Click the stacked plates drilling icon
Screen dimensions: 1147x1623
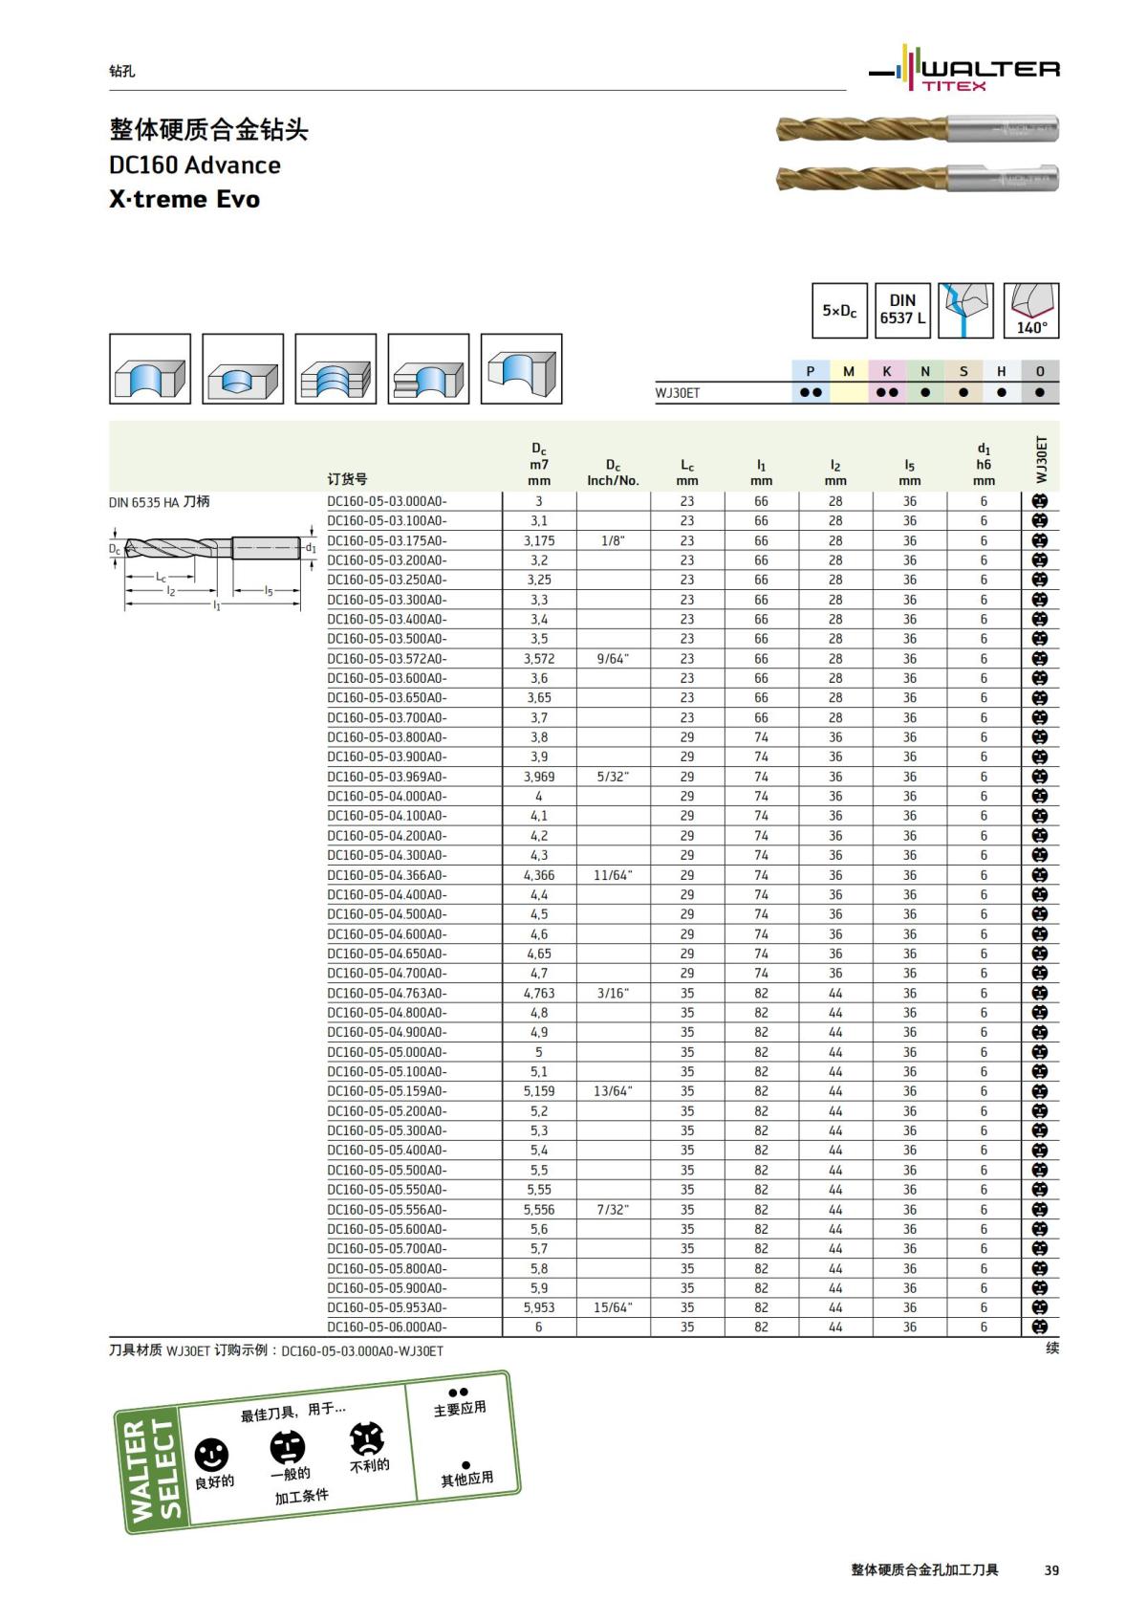tap(335, 369)
